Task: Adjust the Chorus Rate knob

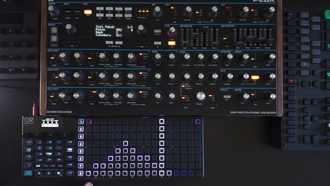Action: [x=244, y=58]
